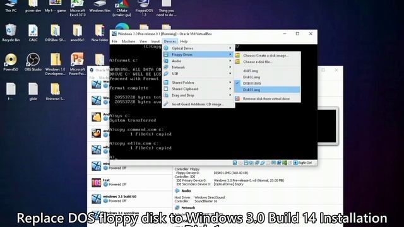404x227 pixels.
Task: Open the pcem-dev folder icon
Action: click(33, 6)
